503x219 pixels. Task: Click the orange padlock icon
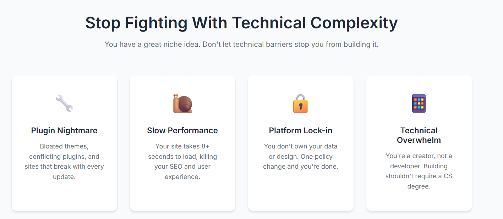point(301,103)
